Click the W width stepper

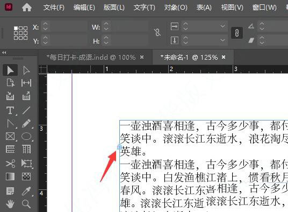pyautogui.click(x=106, y=26)
